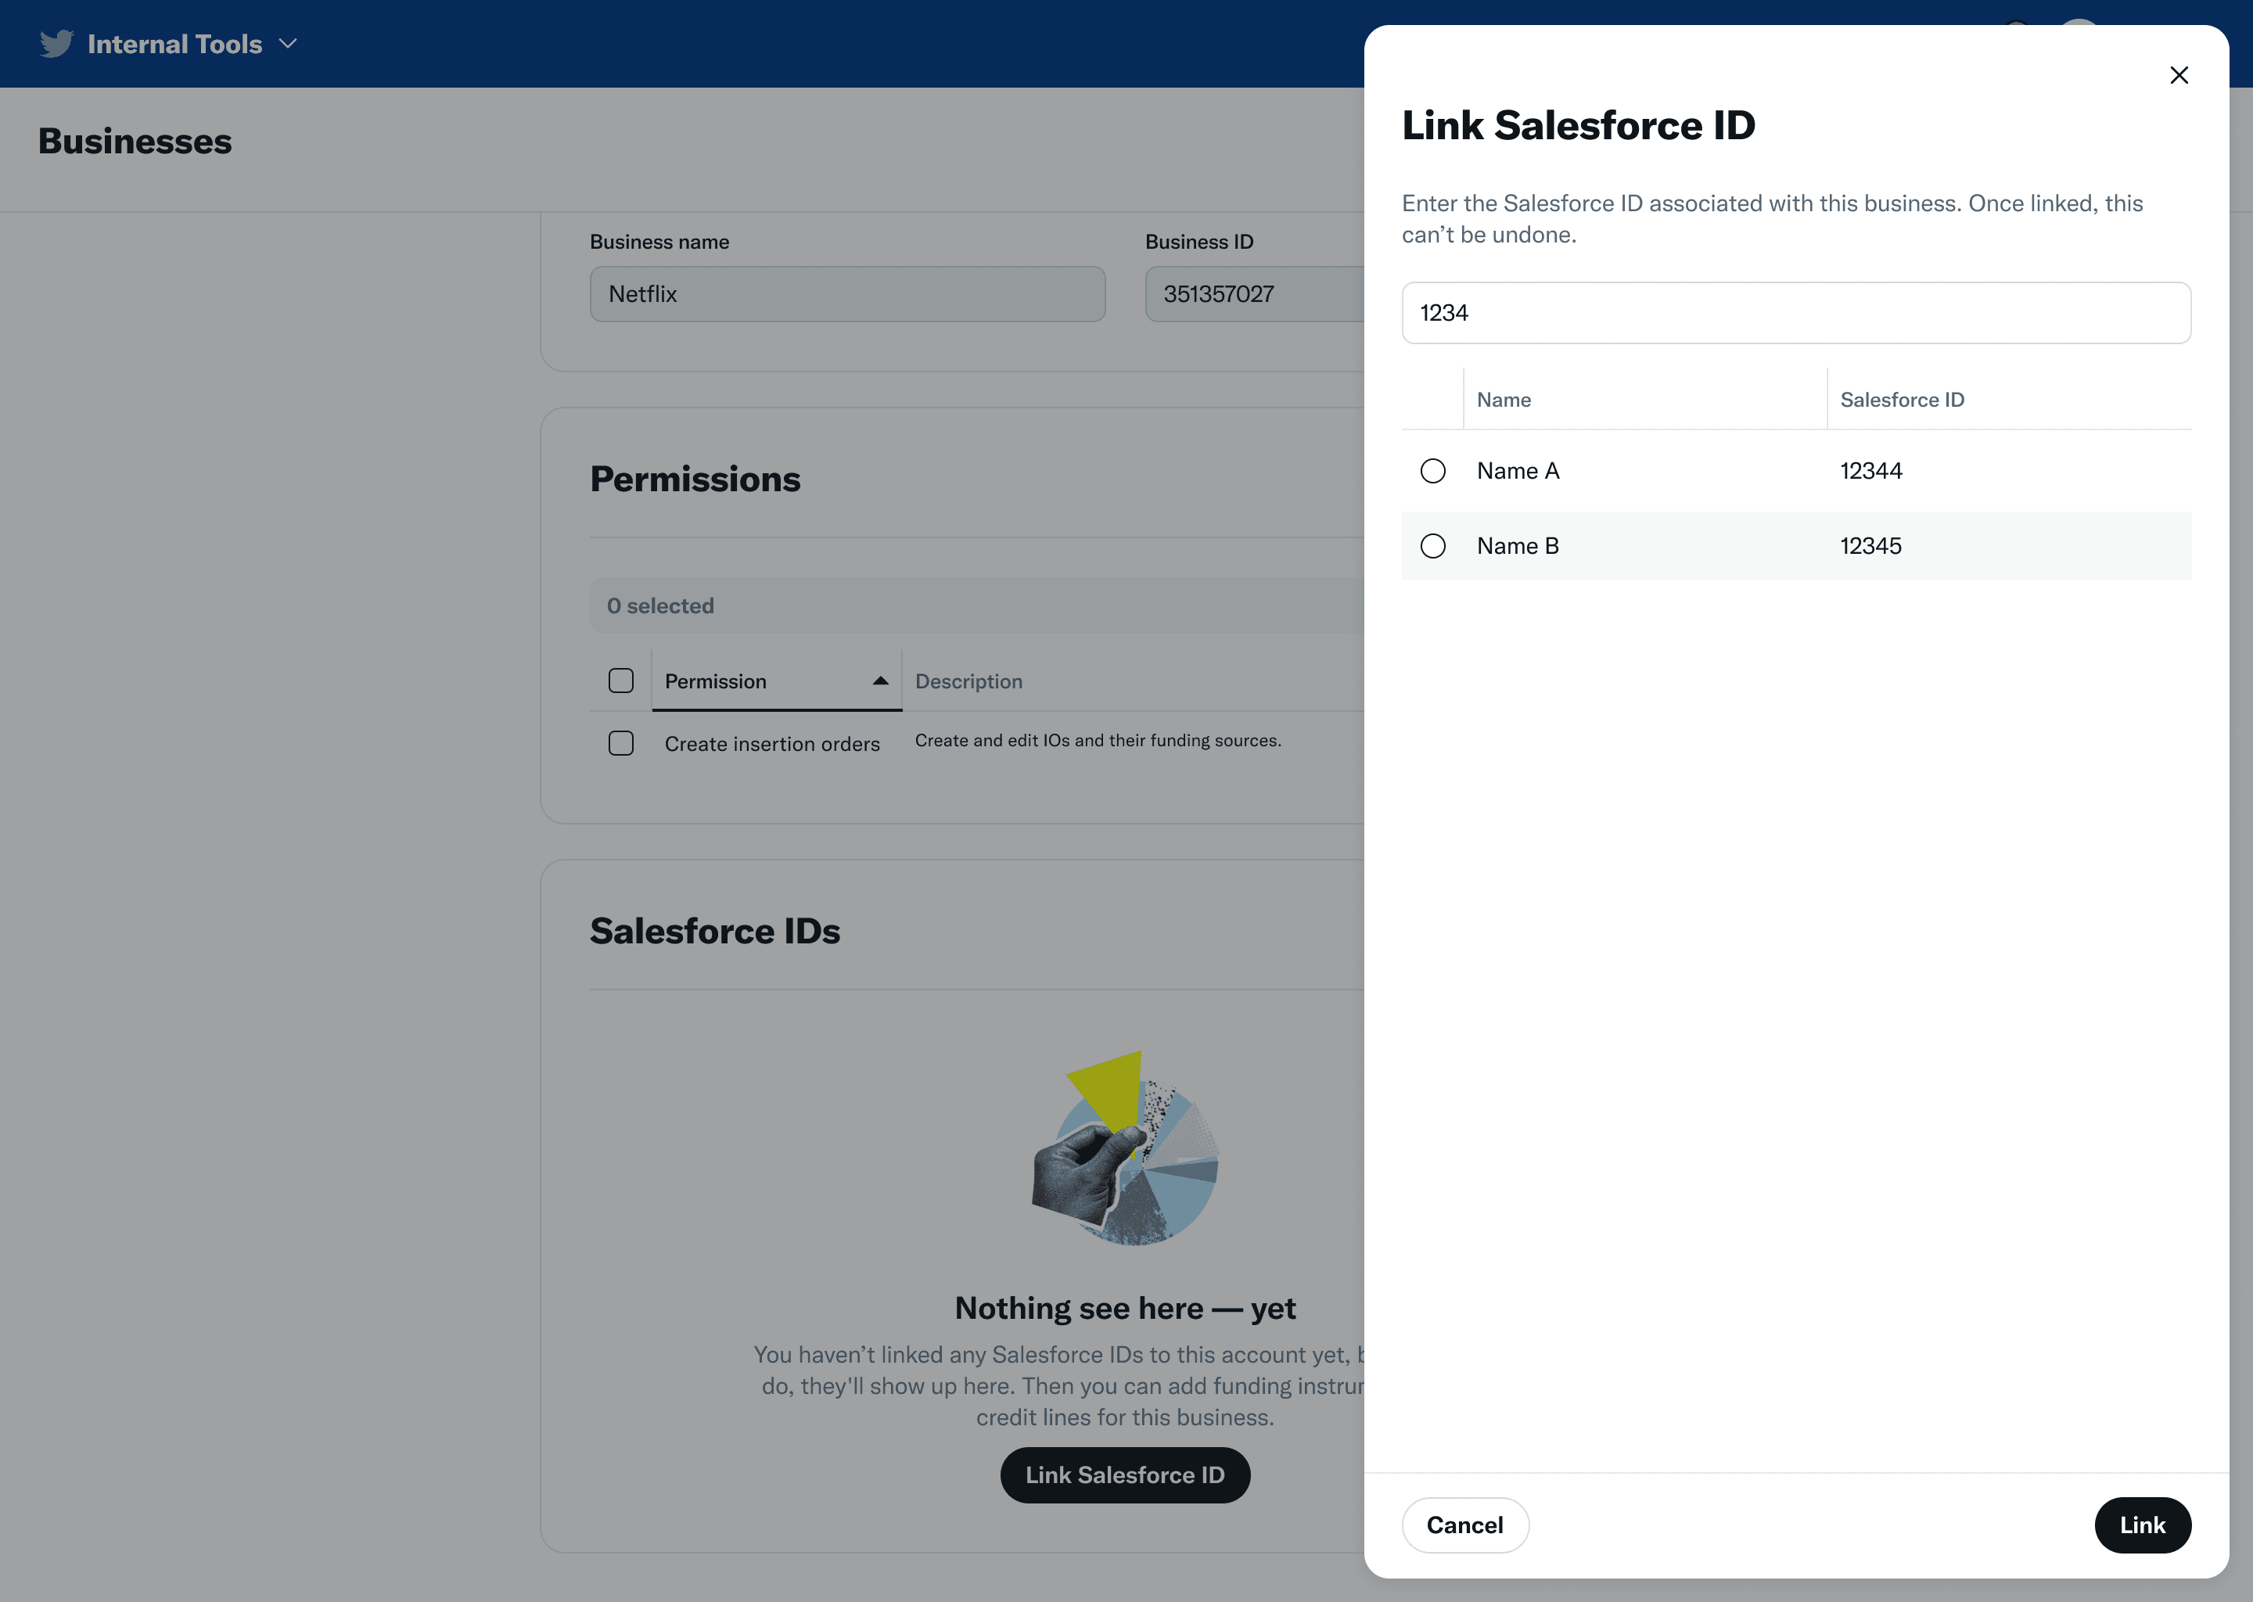Image resolution: width=2253 pixels, height=1602 pixels.
Task: Click the Permission column sort arrow
Action: pyautogui.click(x=880, y=681)
